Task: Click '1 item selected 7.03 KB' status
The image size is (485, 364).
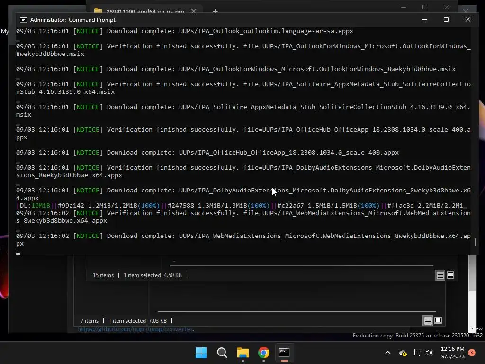Action: pyautogui.click(x=137, y=321)
